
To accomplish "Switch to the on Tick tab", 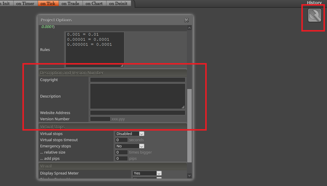I will click(x=48, y=3).
